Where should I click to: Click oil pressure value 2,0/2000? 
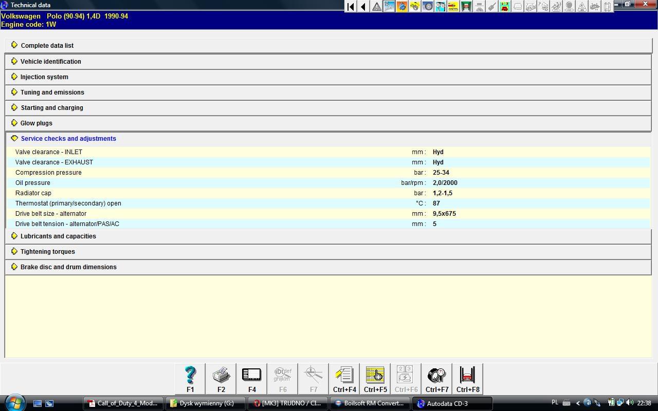tap(445, 183)
